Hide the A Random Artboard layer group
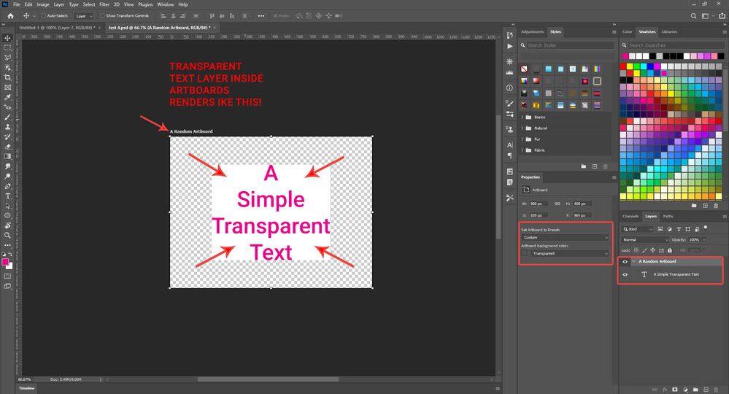The width and height of the screenshot is (729, 394). tap(625, 262)
